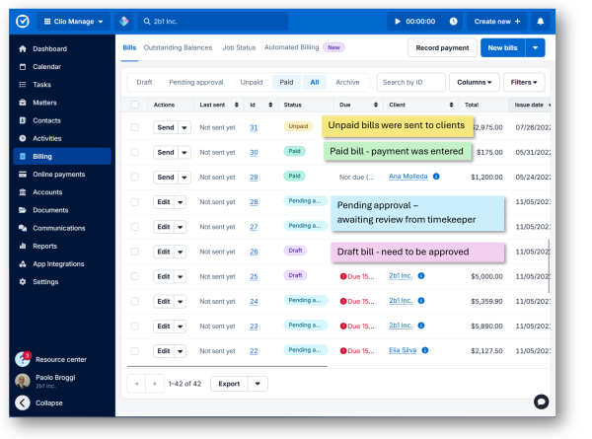Viewport: 592px width, 439px height.
Task: Toggle the select-all bills checkbox
Action: 135,105
